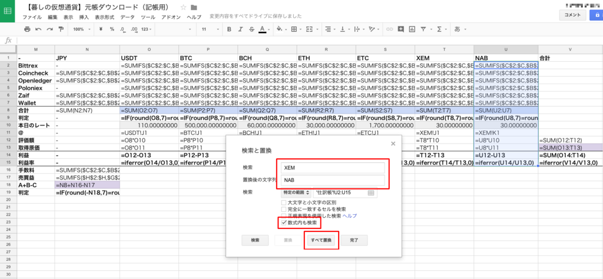603x279 pixels.
Task: Click the コメント button
Action: (572, 15)
